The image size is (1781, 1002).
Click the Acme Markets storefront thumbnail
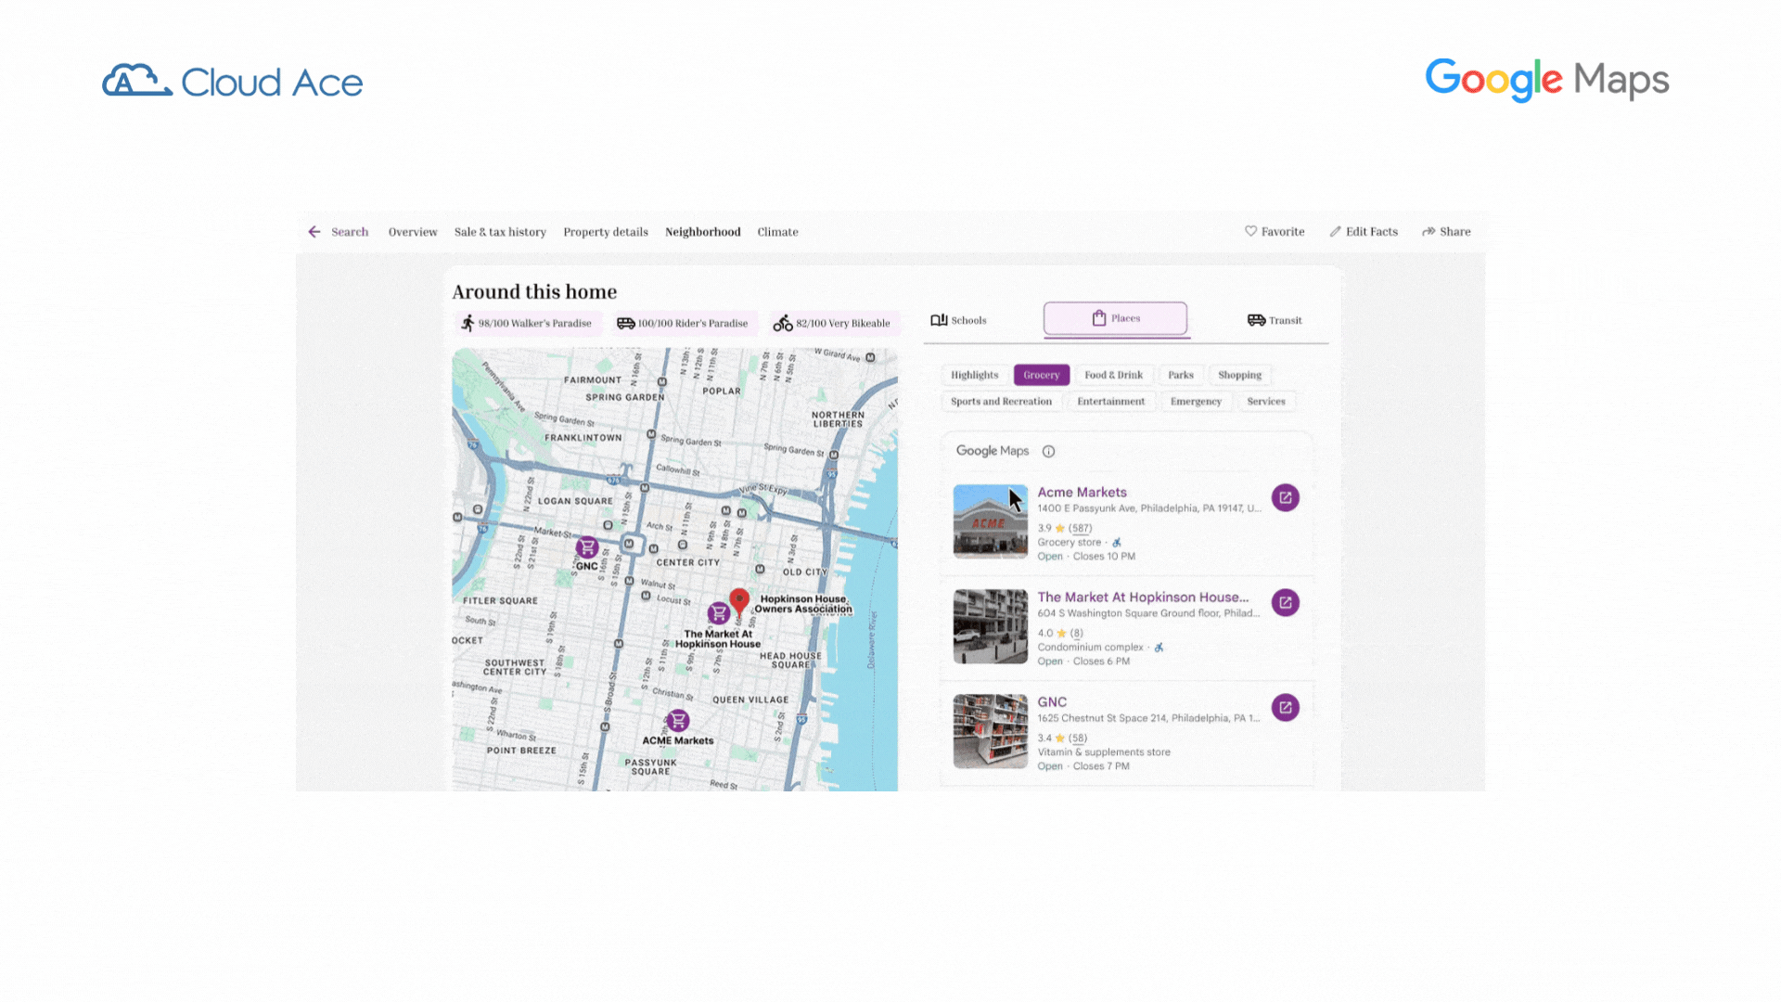click(x=990, y=521)
